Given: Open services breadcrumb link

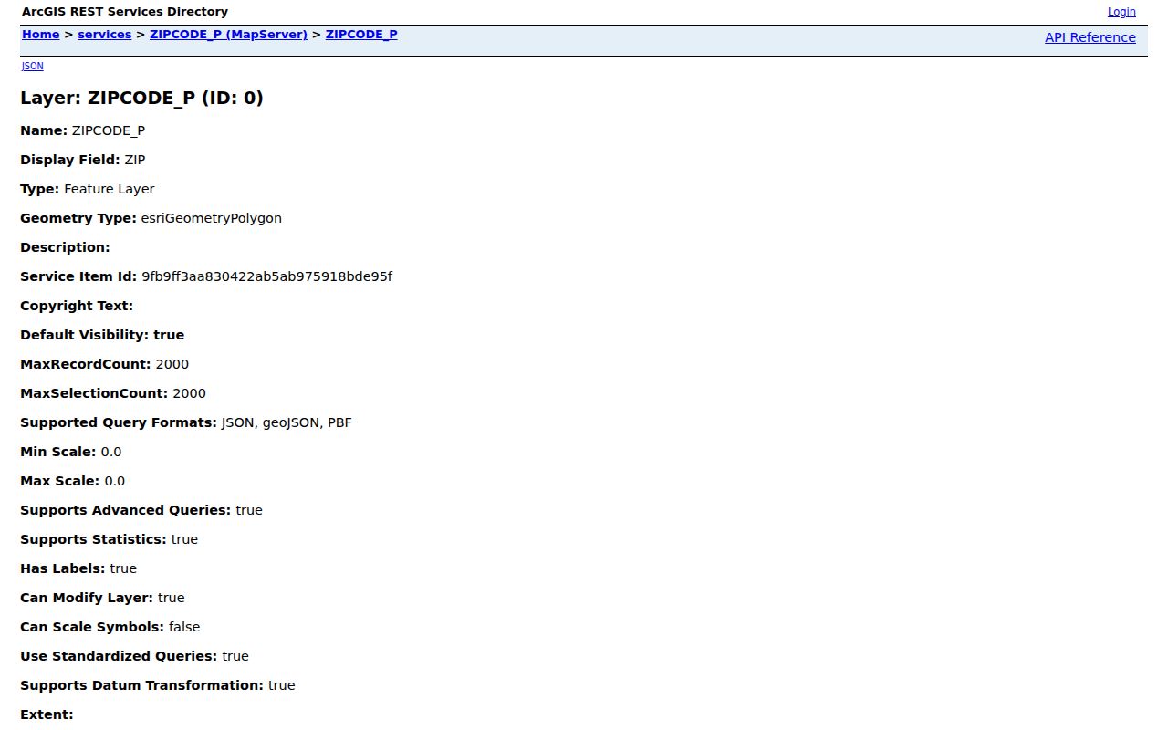Looking at the screenshot, I should click(x=105, y=35).
